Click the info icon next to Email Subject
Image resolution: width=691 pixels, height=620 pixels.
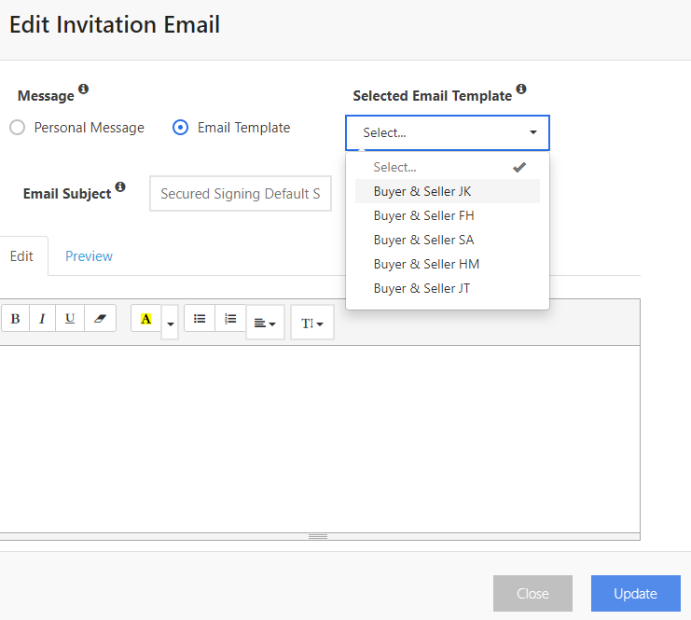coord(120,187)
